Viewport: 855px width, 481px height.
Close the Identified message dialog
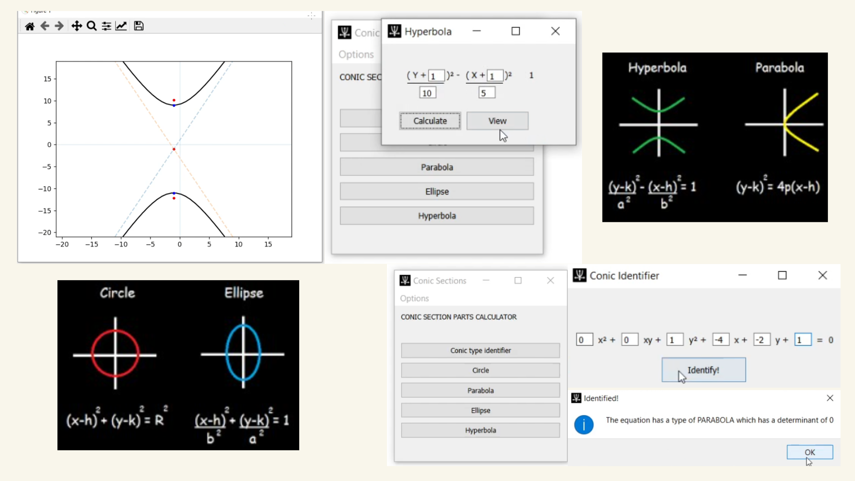(830, 398)
